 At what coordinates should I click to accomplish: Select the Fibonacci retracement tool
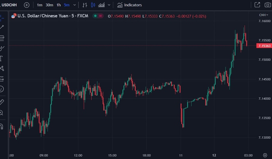(2, 38)
